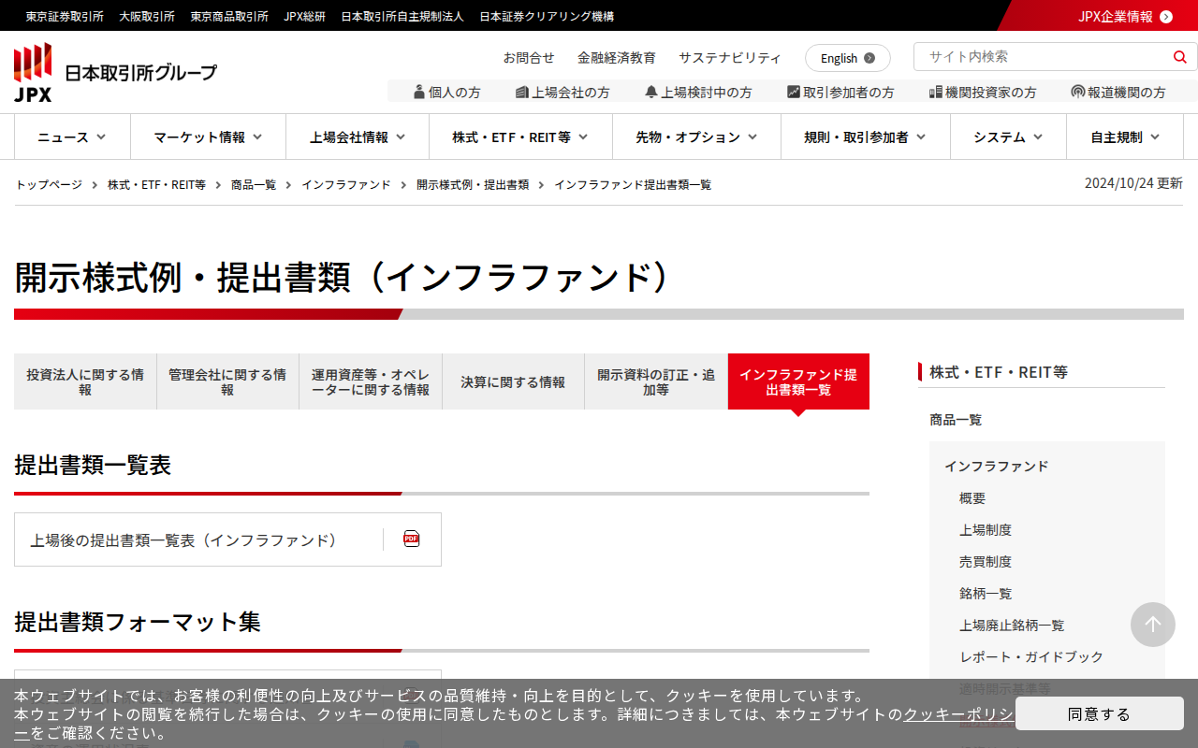
Task: Switch to 決算に関する情報 tab
Action: [513, 381]
